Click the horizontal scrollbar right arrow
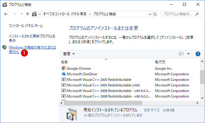 tap(197, 103)
